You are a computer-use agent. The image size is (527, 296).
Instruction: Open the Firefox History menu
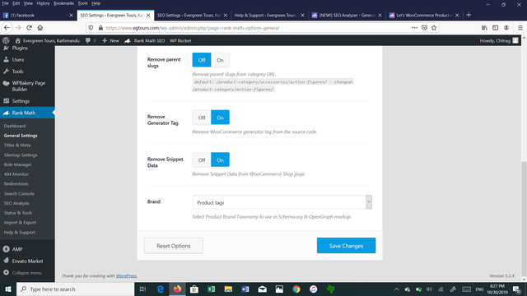(43, 3)
